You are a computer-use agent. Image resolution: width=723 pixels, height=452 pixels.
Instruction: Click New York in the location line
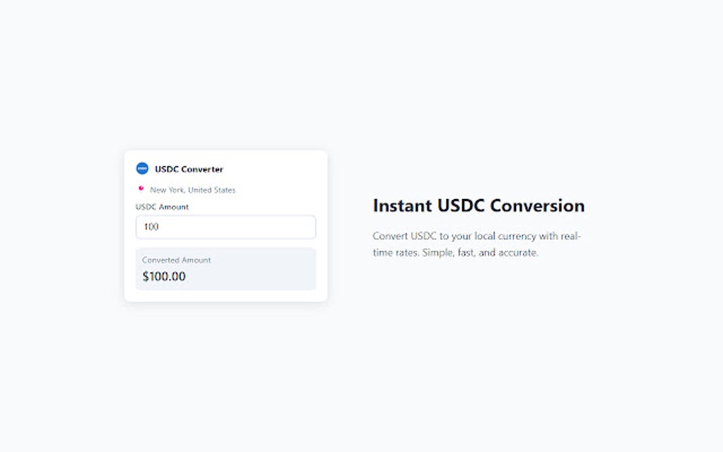pos(167,190)
